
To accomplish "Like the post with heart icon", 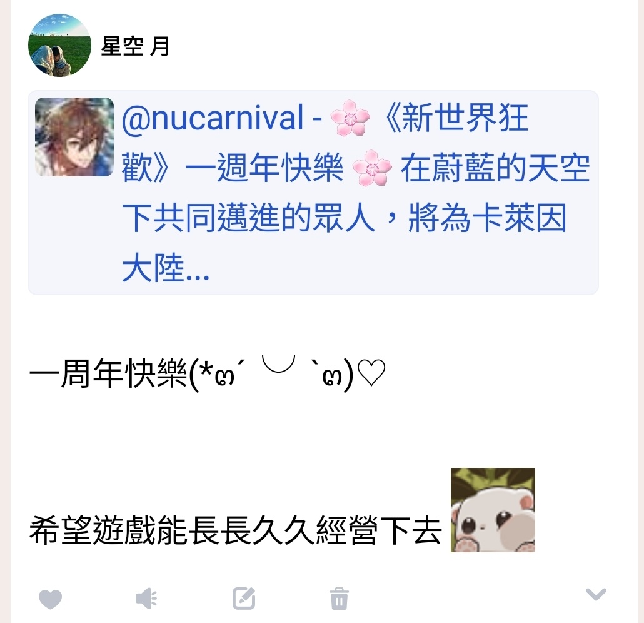I will tap(50, 599).
